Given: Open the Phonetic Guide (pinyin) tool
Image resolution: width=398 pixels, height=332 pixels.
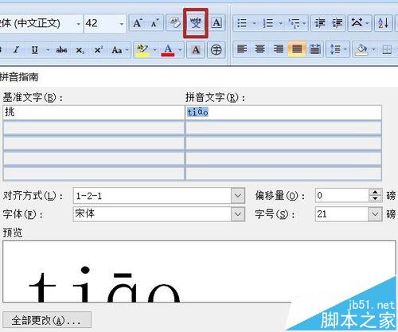Looking at the screenshot, I should click(196, 23).
